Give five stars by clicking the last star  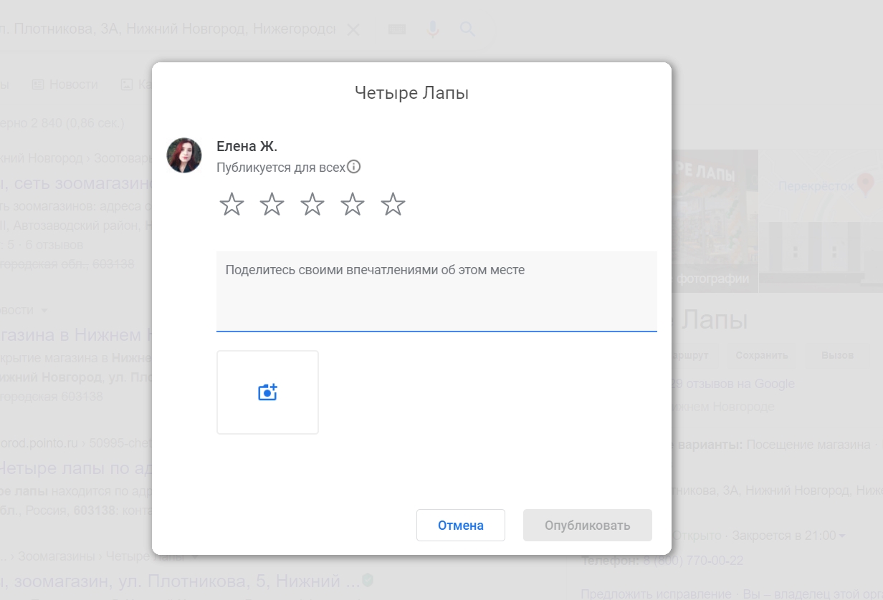392,204
